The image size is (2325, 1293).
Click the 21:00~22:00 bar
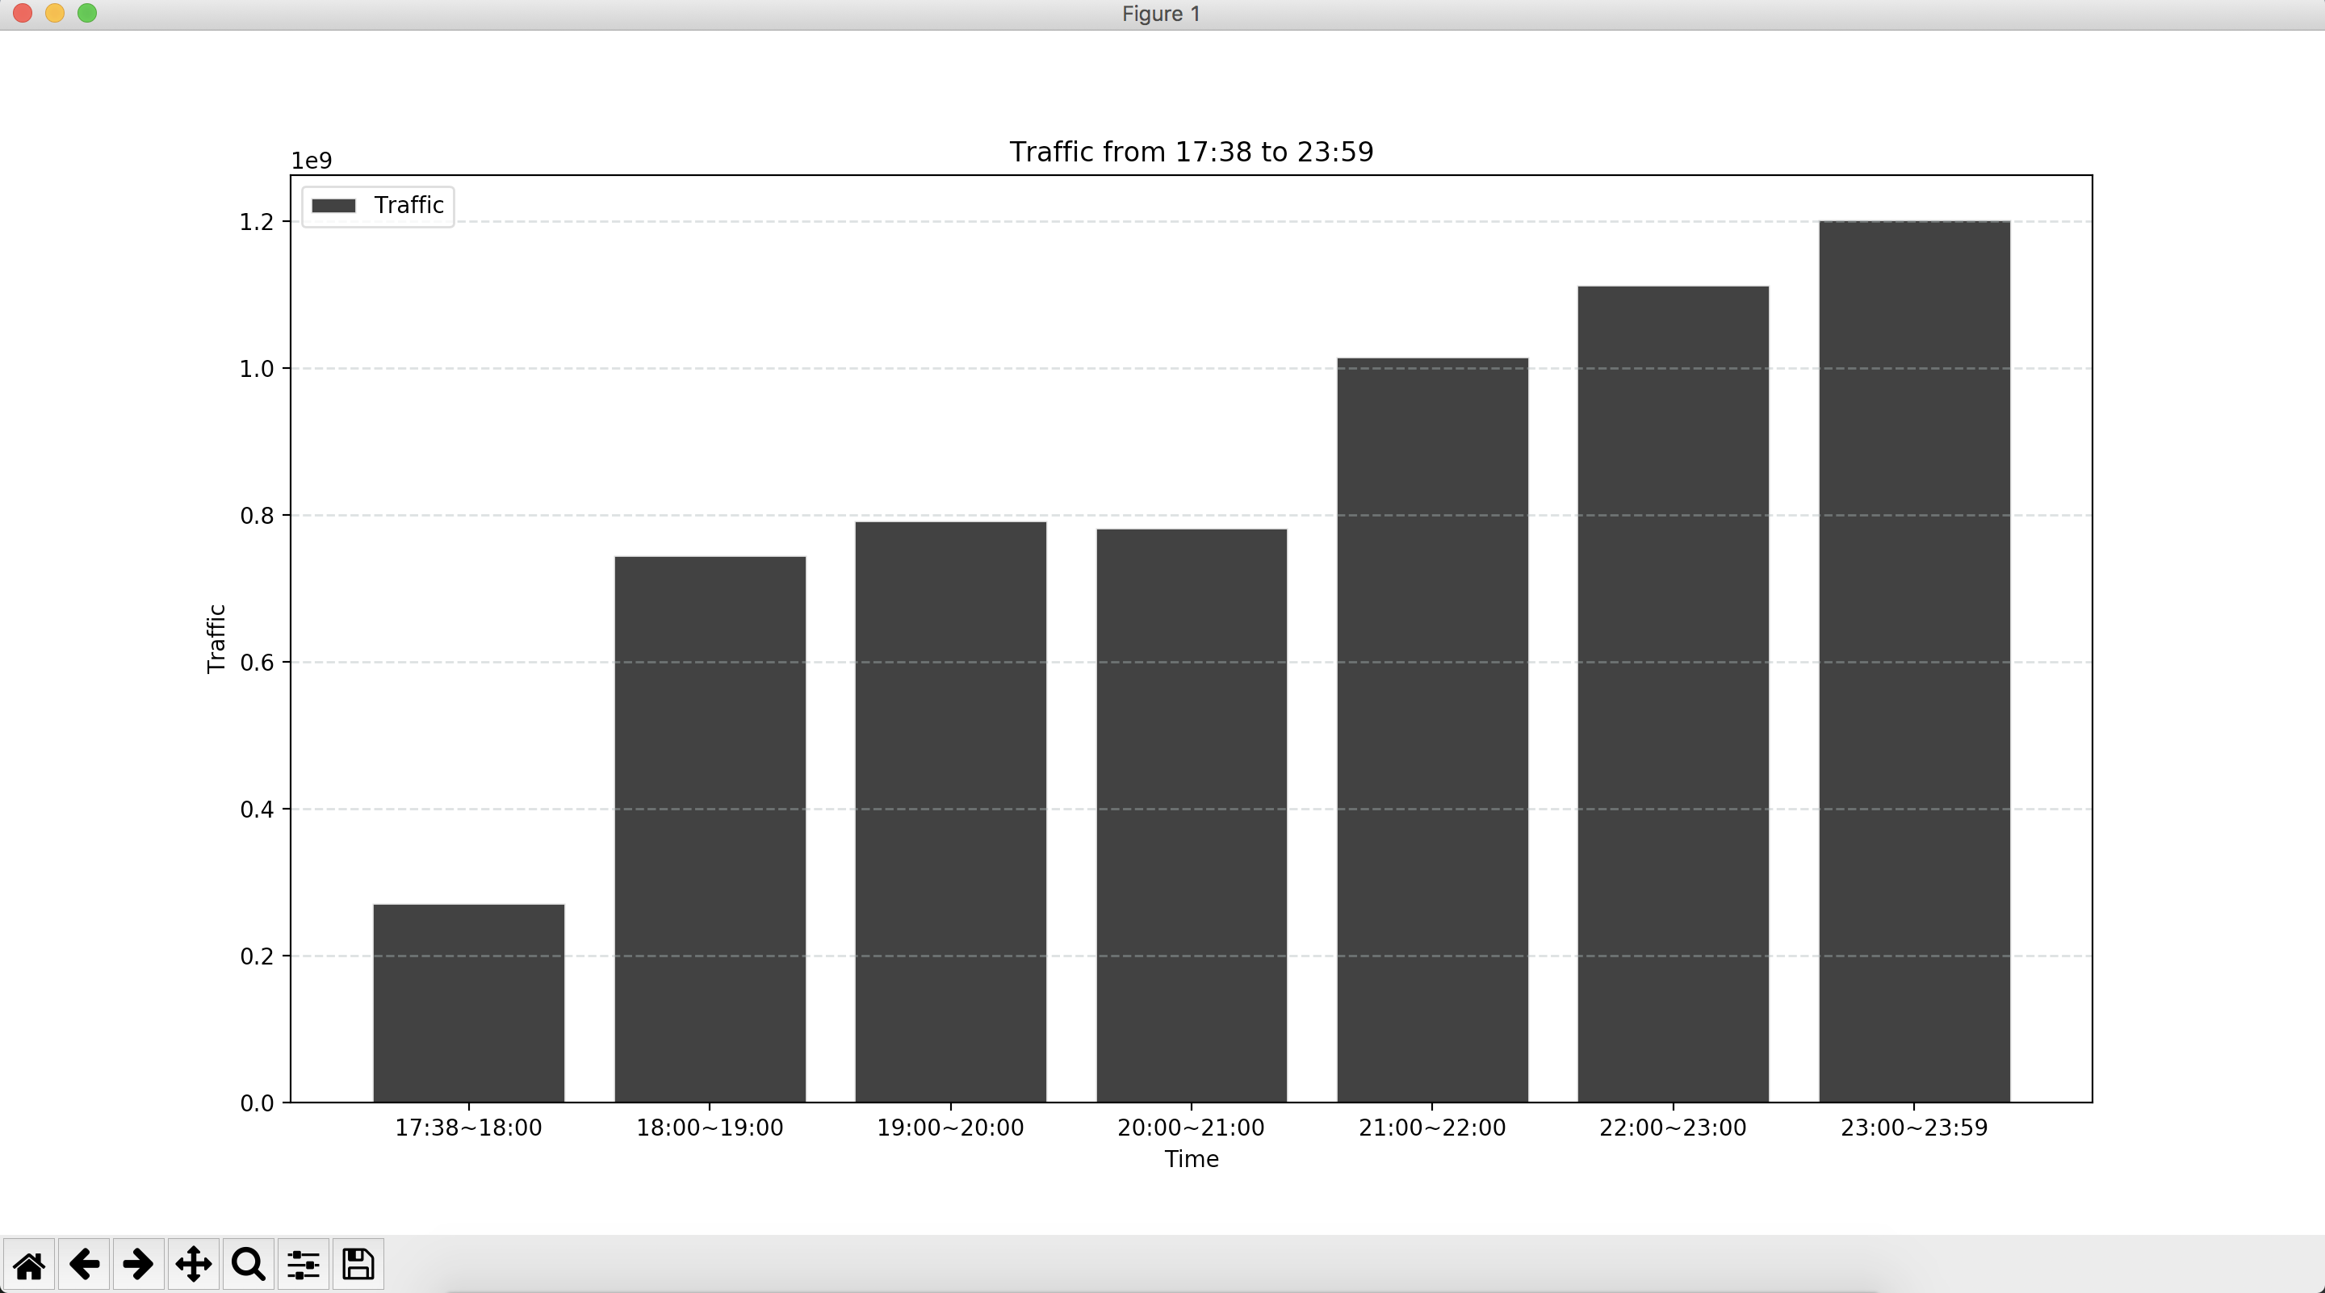1432,729
